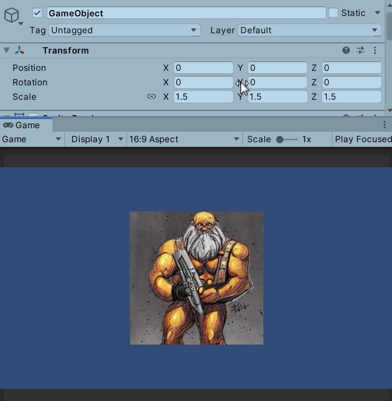The width and height of the screenshot is (392, 401).
Task: Click the Rotation label
Action: (30, 82)
